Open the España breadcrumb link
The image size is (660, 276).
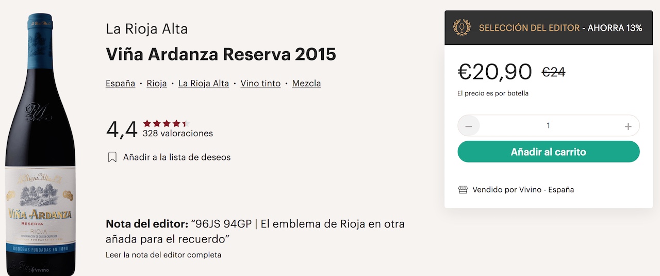coord(120,83)
